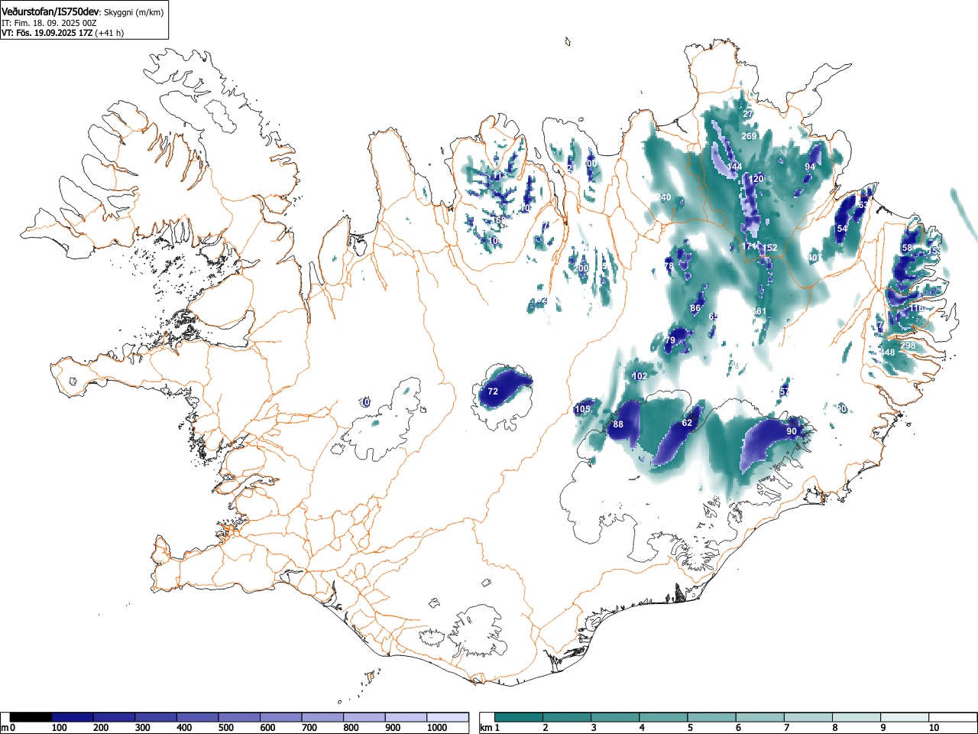This screenshot has width=978, height=734.
Task: Click the '298' visibility value on the map
Action: pyautogui.click(x=908, y=346)
